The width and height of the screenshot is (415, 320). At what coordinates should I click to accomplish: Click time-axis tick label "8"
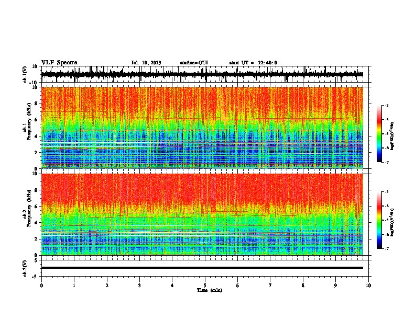(303, 285)
